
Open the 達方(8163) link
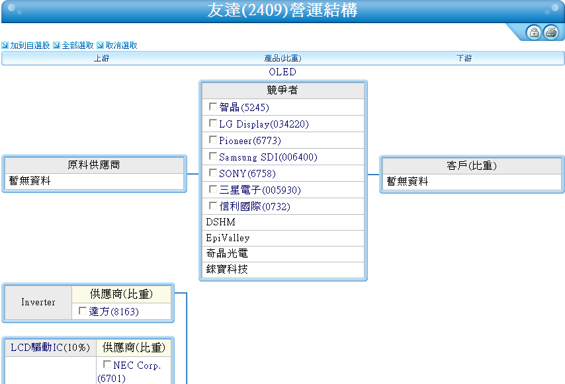[x=114, y=312]
